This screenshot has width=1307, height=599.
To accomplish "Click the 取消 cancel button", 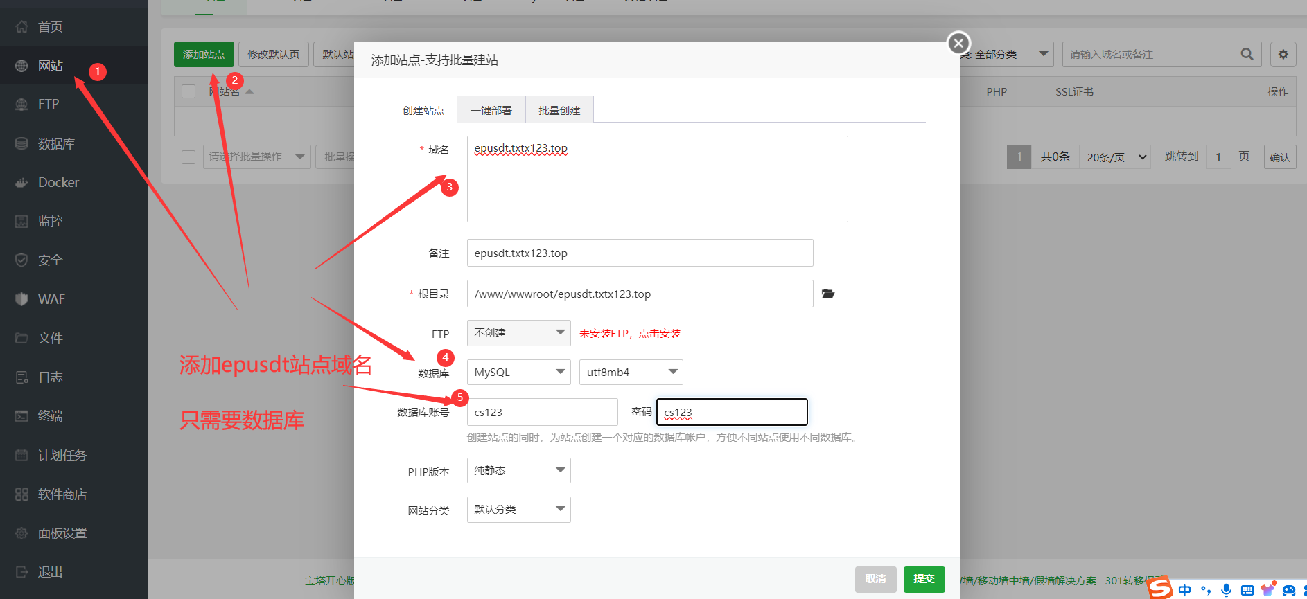I will pyautogui.click(x=876, y=579).
